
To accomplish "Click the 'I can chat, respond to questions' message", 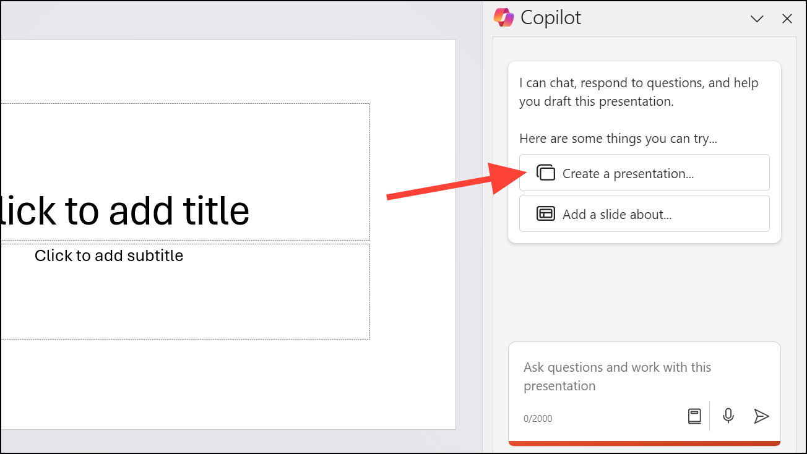I will click(639, 92).
